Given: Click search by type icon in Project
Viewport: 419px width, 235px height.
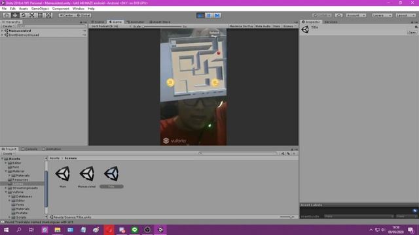Looking at the screenshot, I should tap(283, 153).
